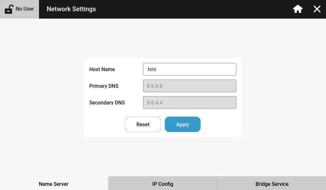Focus the Host Name input field
The height and width of the screenshot is (190, 326).
click(189, 69)
